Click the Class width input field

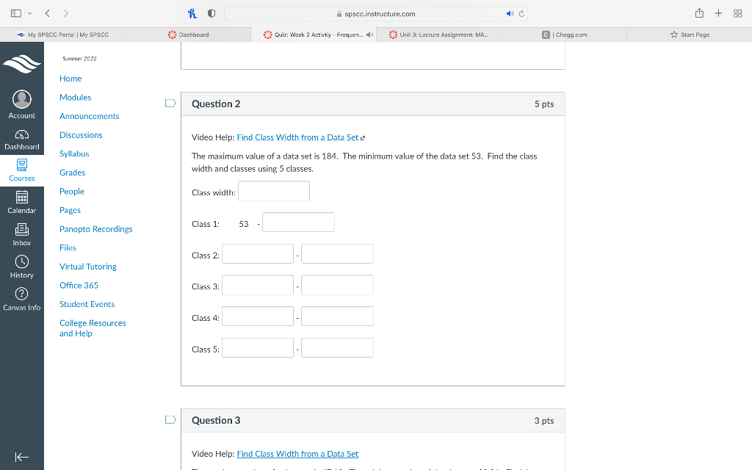(x=274, y=191)
